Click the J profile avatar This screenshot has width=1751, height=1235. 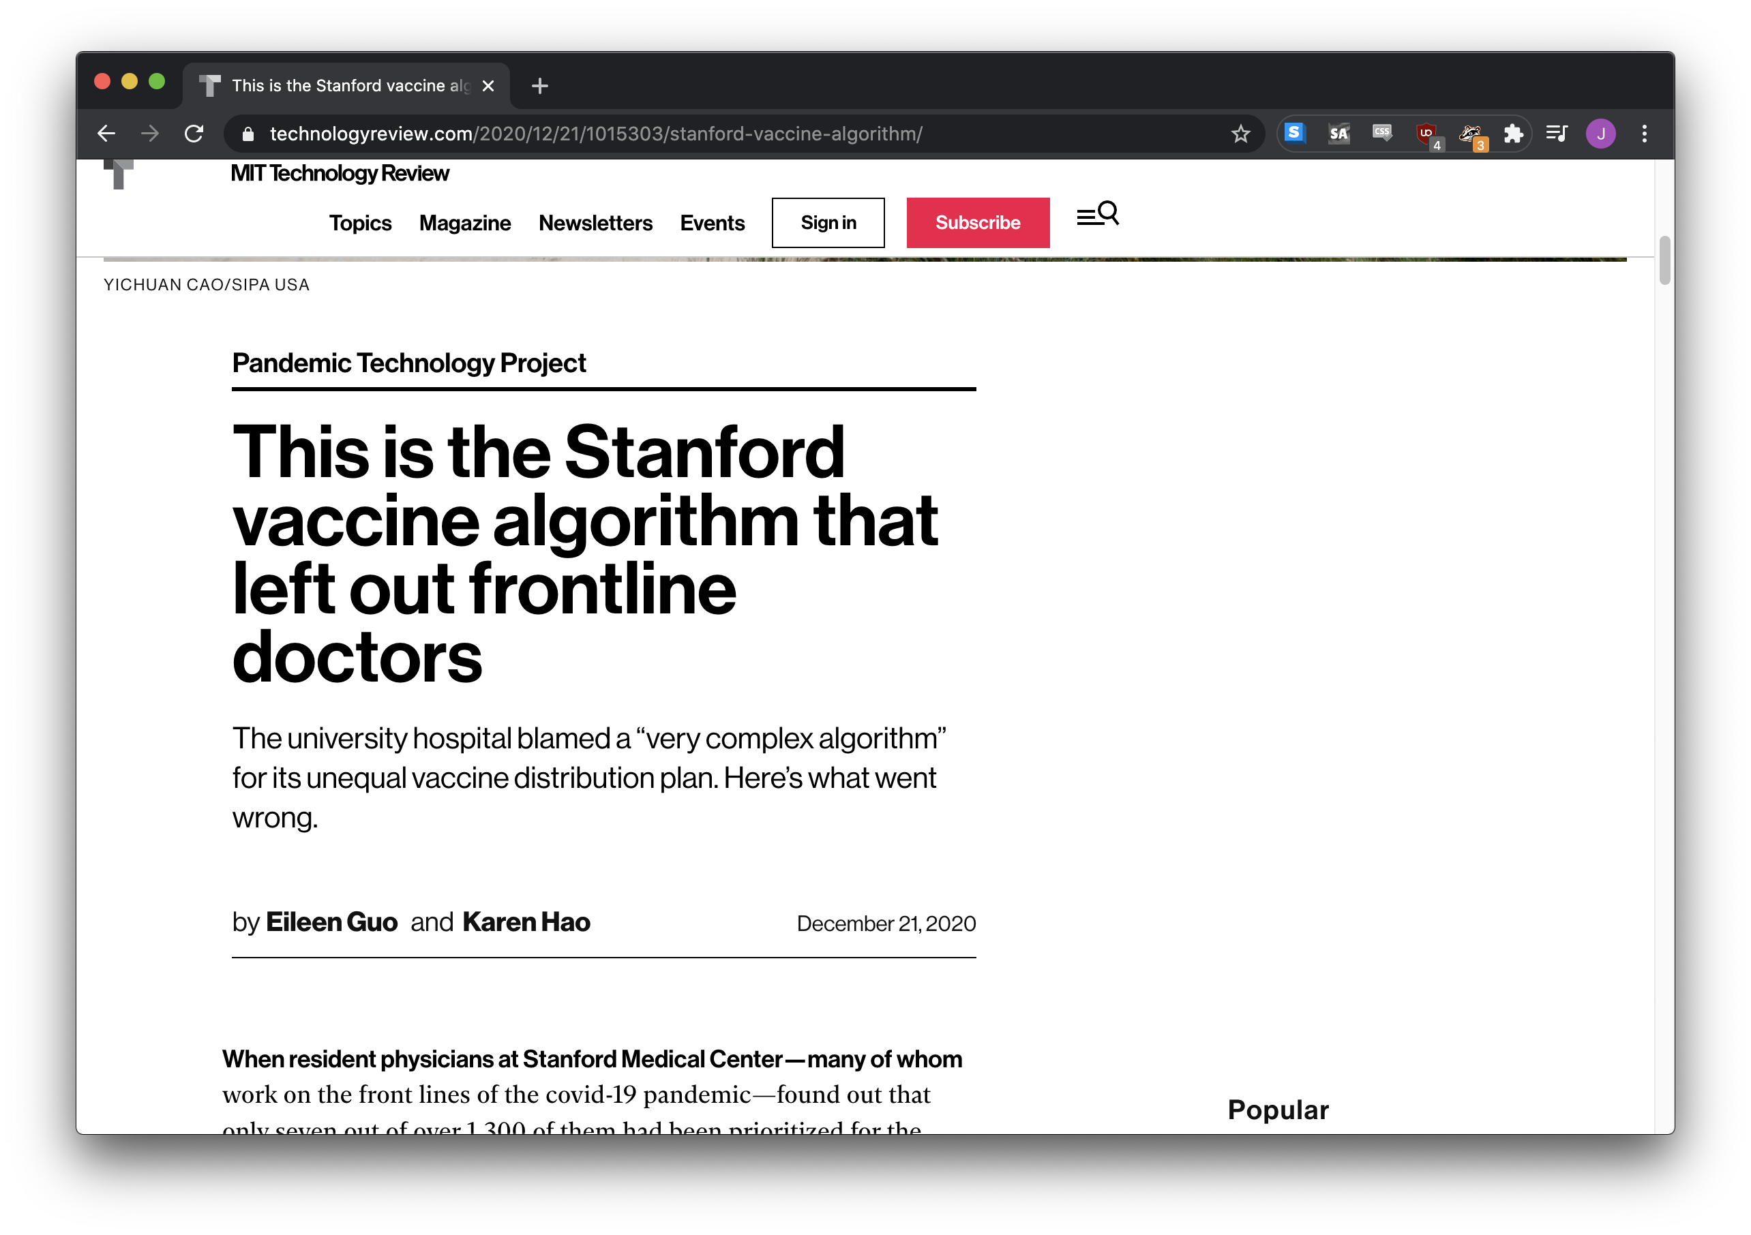(x=1601, y=134)
